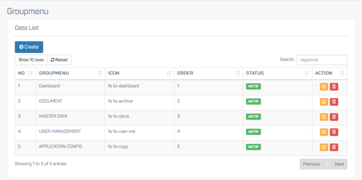Delete the USER MANAGEMENT row
Image resolution: width=362 pixels, height=180 pixels.
334,132
